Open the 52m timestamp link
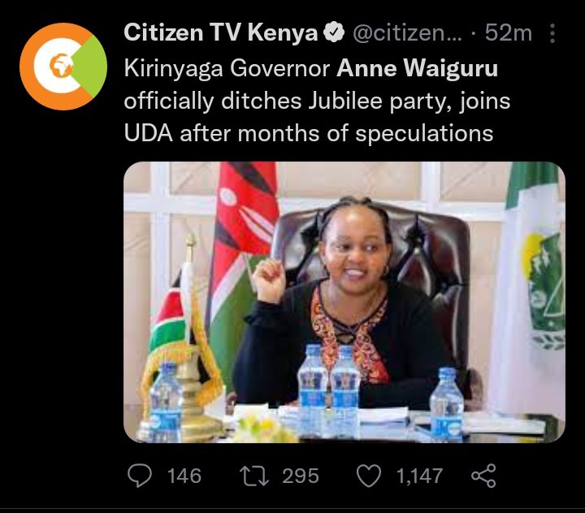Viewport: 585px width, 513px height. tap(508, 33)
